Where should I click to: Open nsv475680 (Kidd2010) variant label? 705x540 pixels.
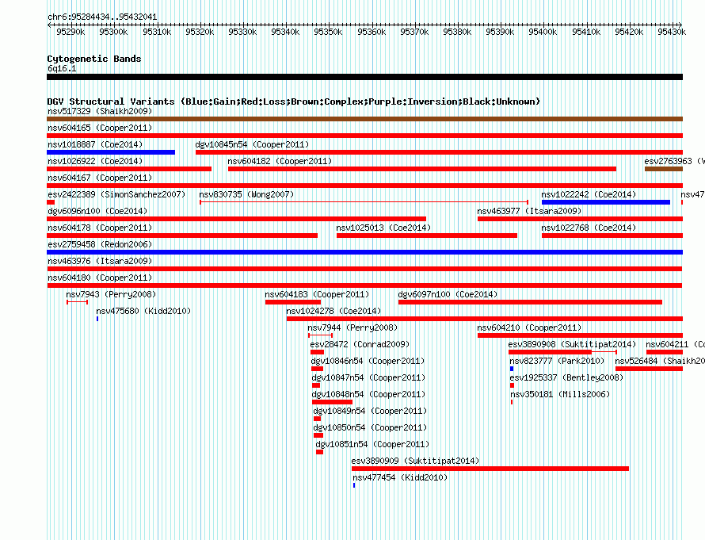click(143, 311)
